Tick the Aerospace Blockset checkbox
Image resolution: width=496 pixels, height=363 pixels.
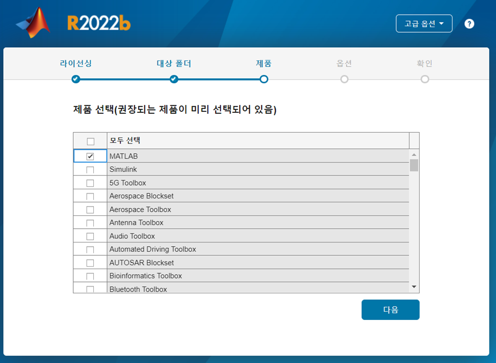point(90,196)
